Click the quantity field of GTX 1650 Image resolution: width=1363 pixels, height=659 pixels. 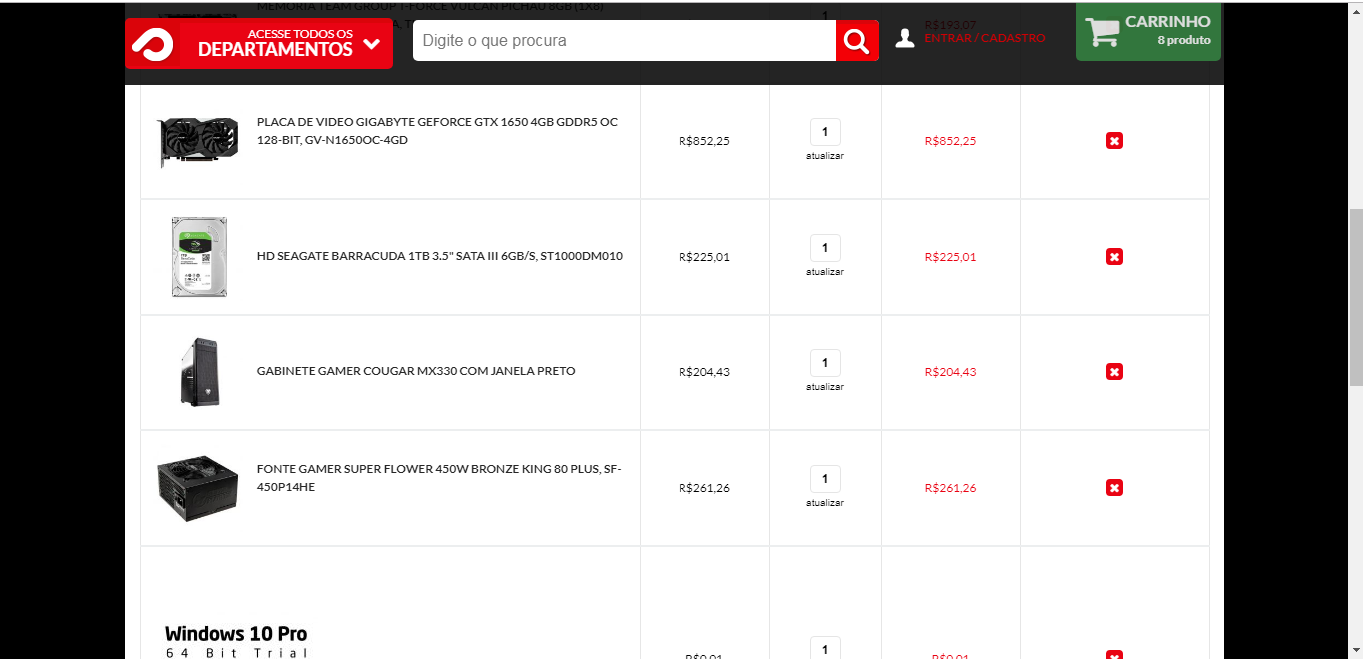(x=825, y=132)
